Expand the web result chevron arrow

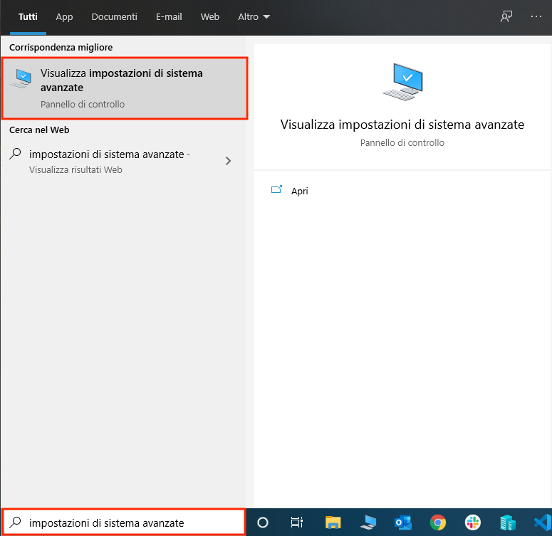click(x=228, y=161)
